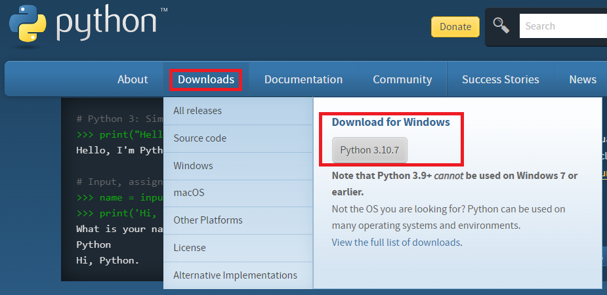Open the About menu
607x295 pixels.
click(x=133, y=79)
